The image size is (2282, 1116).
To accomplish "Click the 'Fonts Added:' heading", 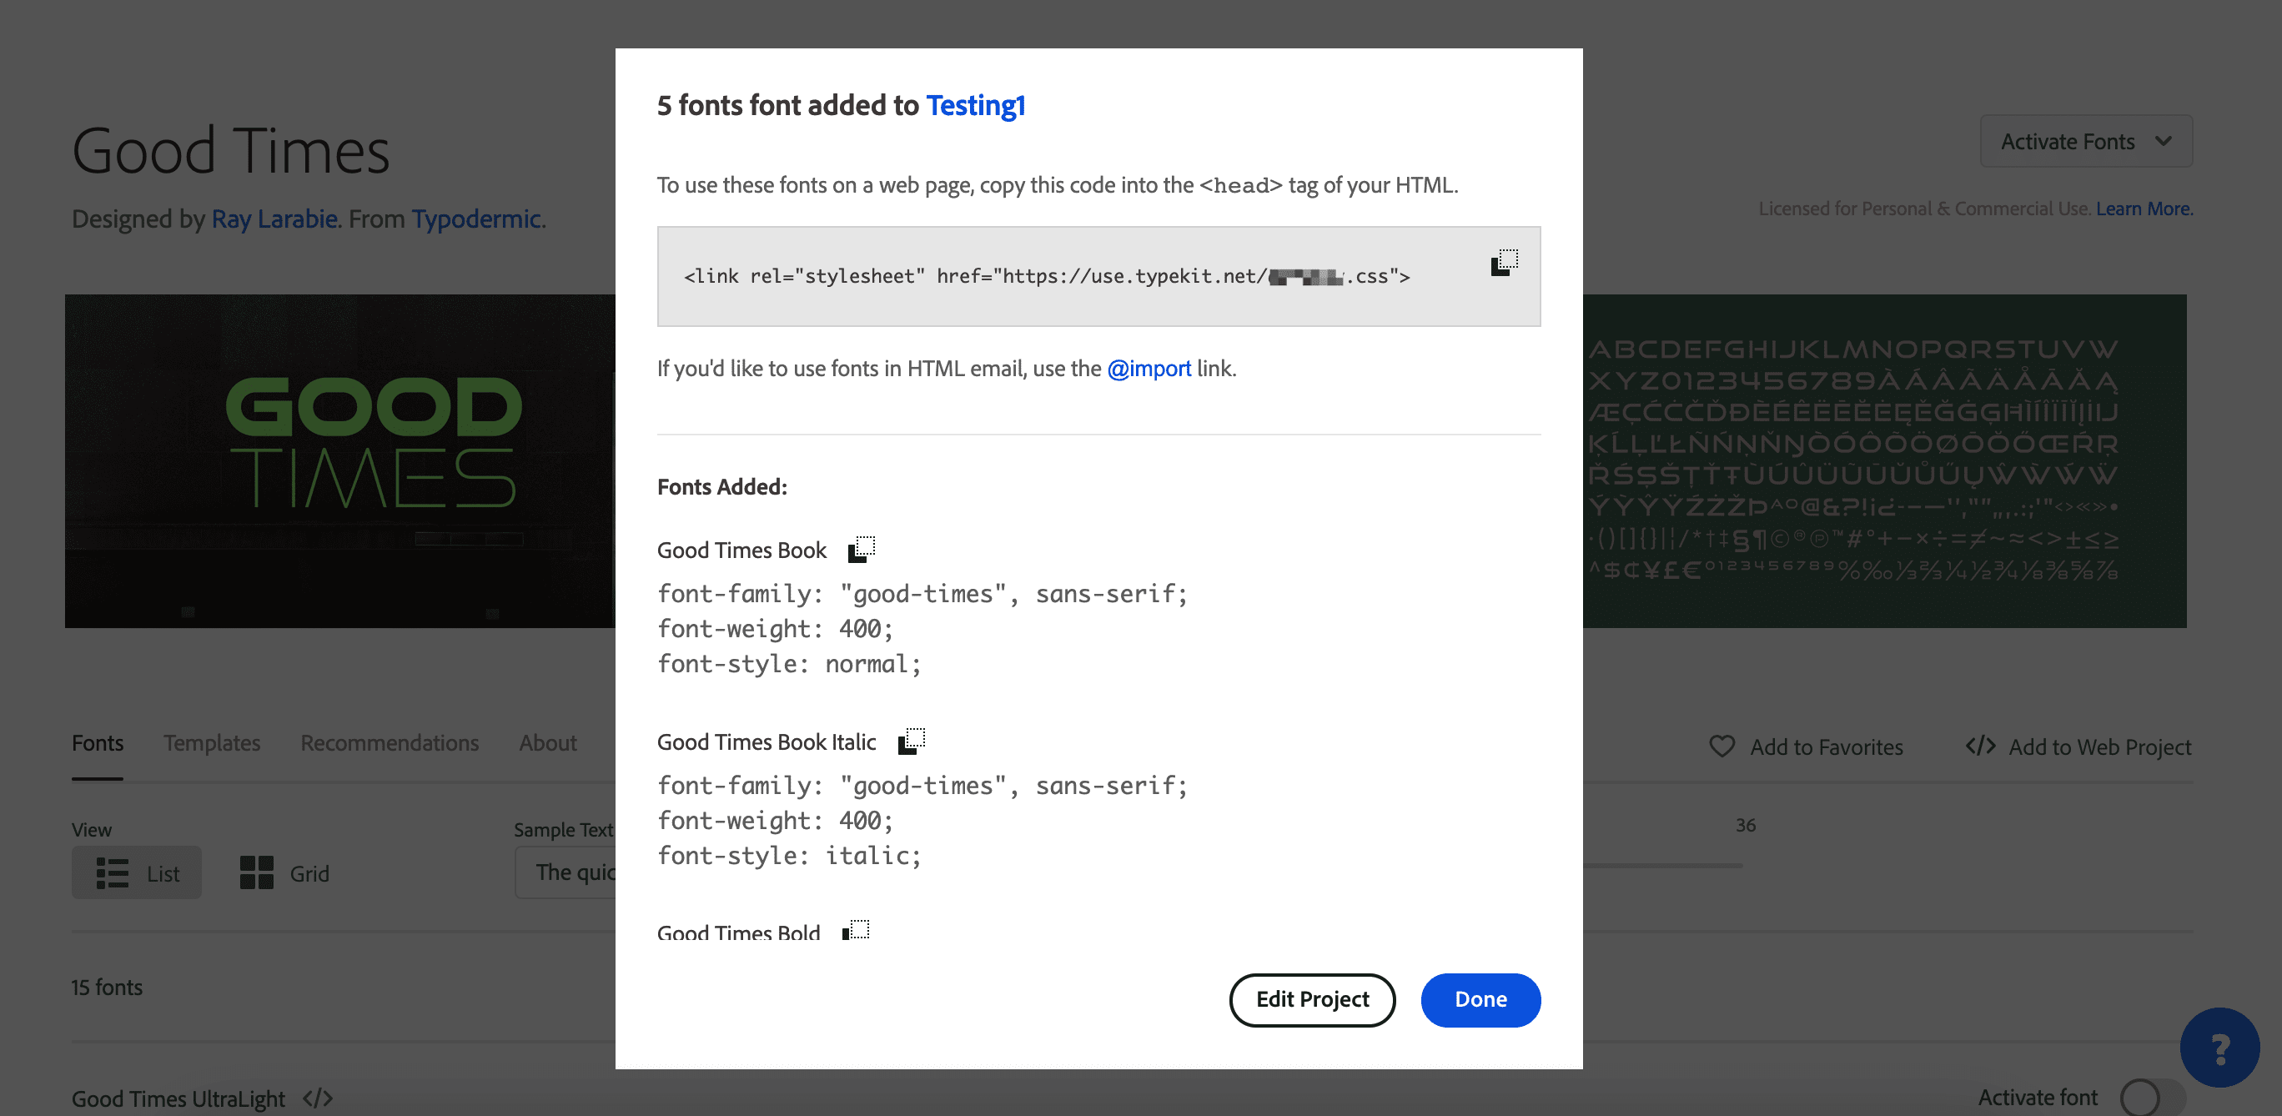I will pyautogui.click(x=722, y=486).
